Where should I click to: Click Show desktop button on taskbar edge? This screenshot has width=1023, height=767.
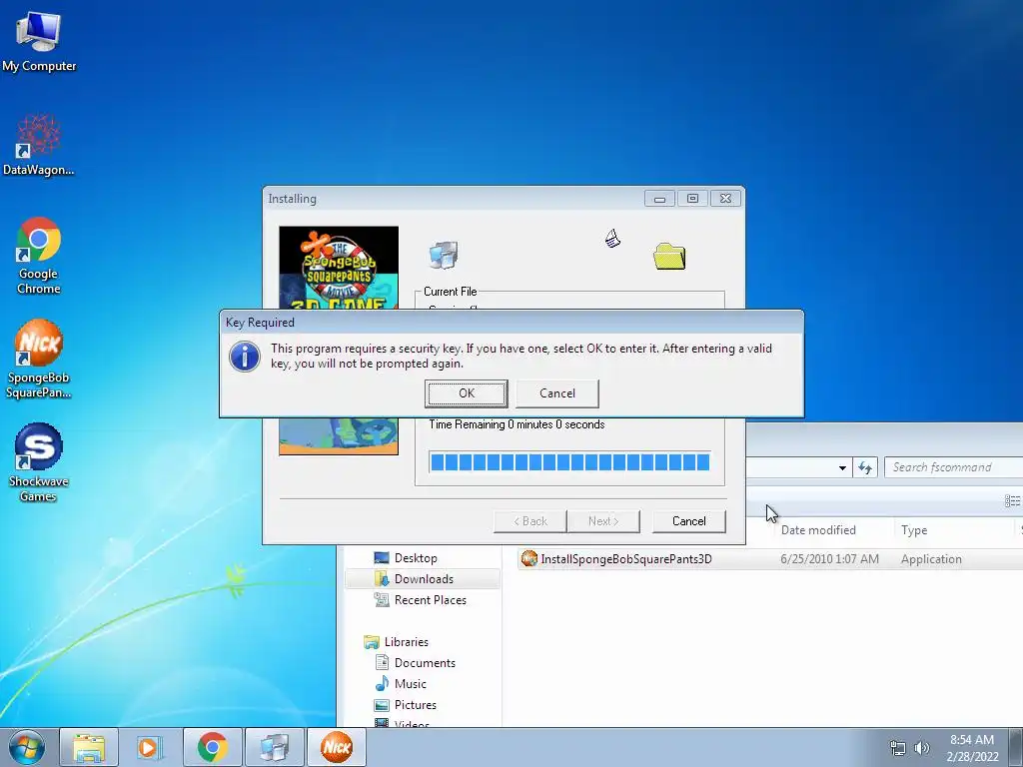(x=1016, y=747)
